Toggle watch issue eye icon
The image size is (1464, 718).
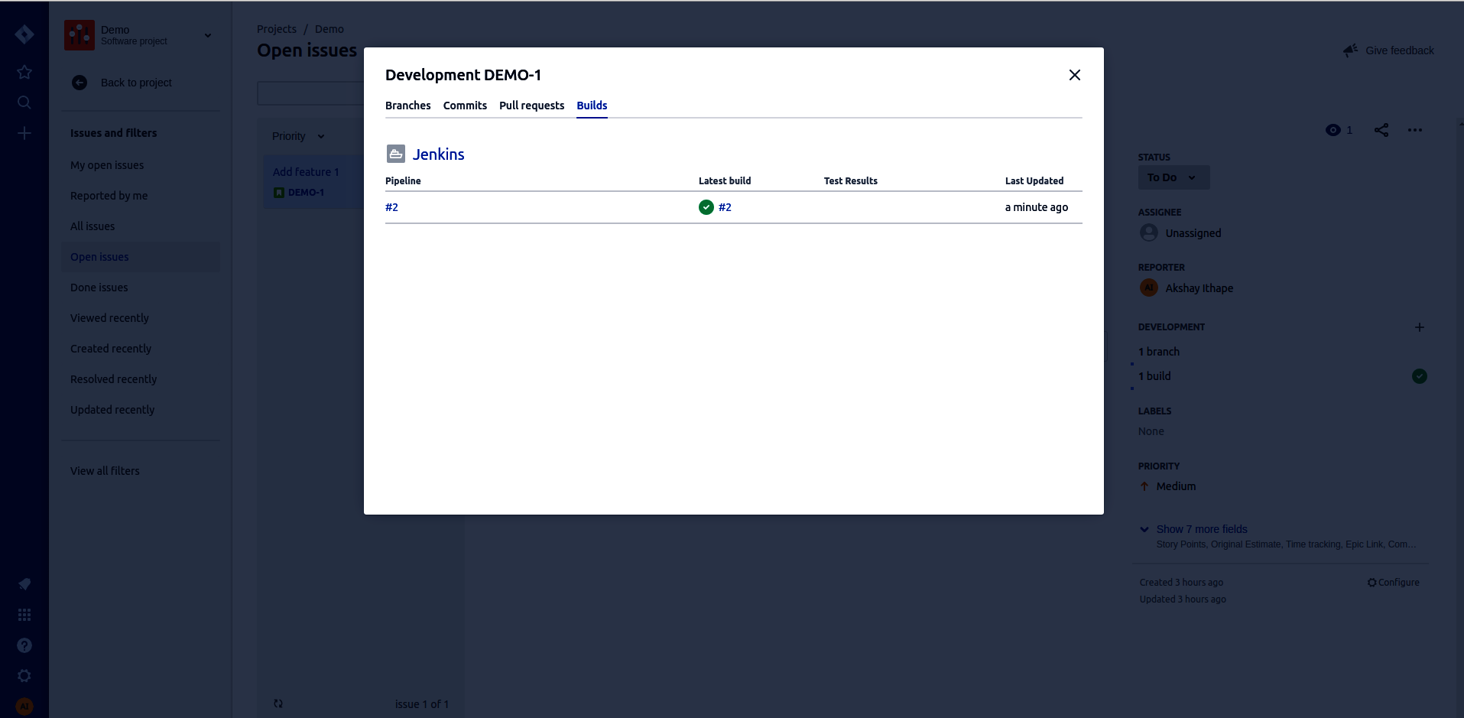[x=1333, y=130]
